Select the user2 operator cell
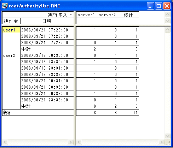This screenshot has height=148, width=173. click(11, 81)
